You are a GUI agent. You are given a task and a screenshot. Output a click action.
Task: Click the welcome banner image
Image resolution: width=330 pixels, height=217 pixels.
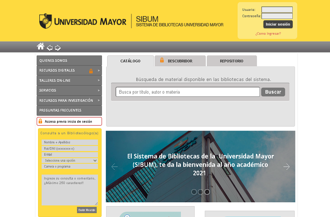(201, 166)
